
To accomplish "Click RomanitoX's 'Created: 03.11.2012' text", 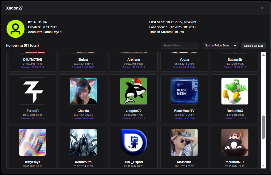I will (235, 119).
